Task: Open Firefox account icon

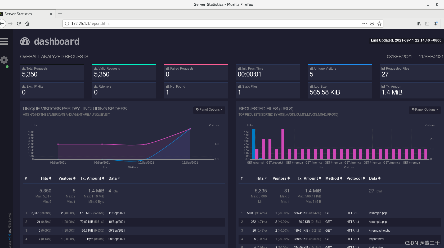Action: (436, 24)
